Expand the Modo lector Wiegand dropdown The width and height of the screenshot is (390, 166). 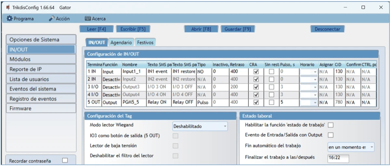coord(200,126)
